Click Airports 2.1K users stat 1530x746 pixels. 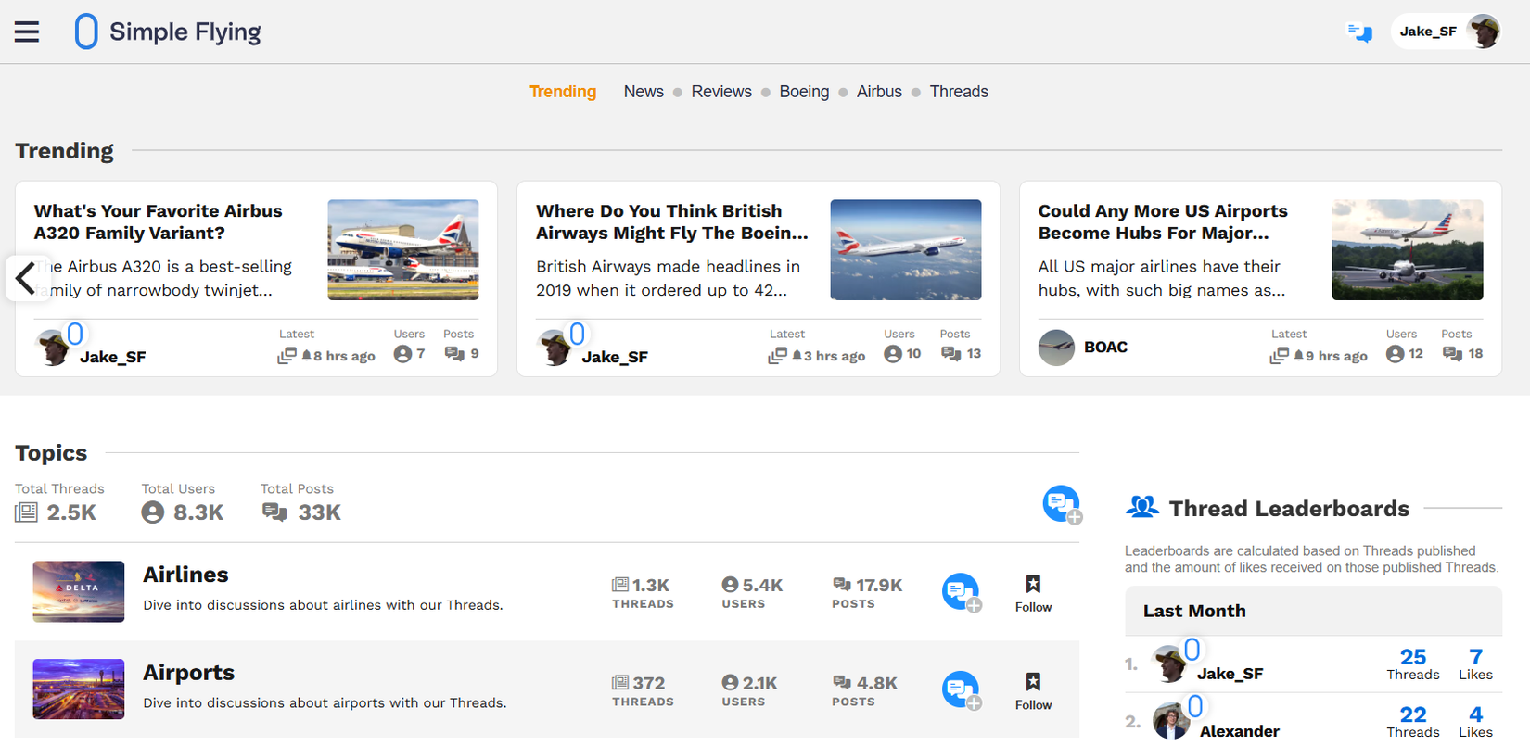coord(750,690)
